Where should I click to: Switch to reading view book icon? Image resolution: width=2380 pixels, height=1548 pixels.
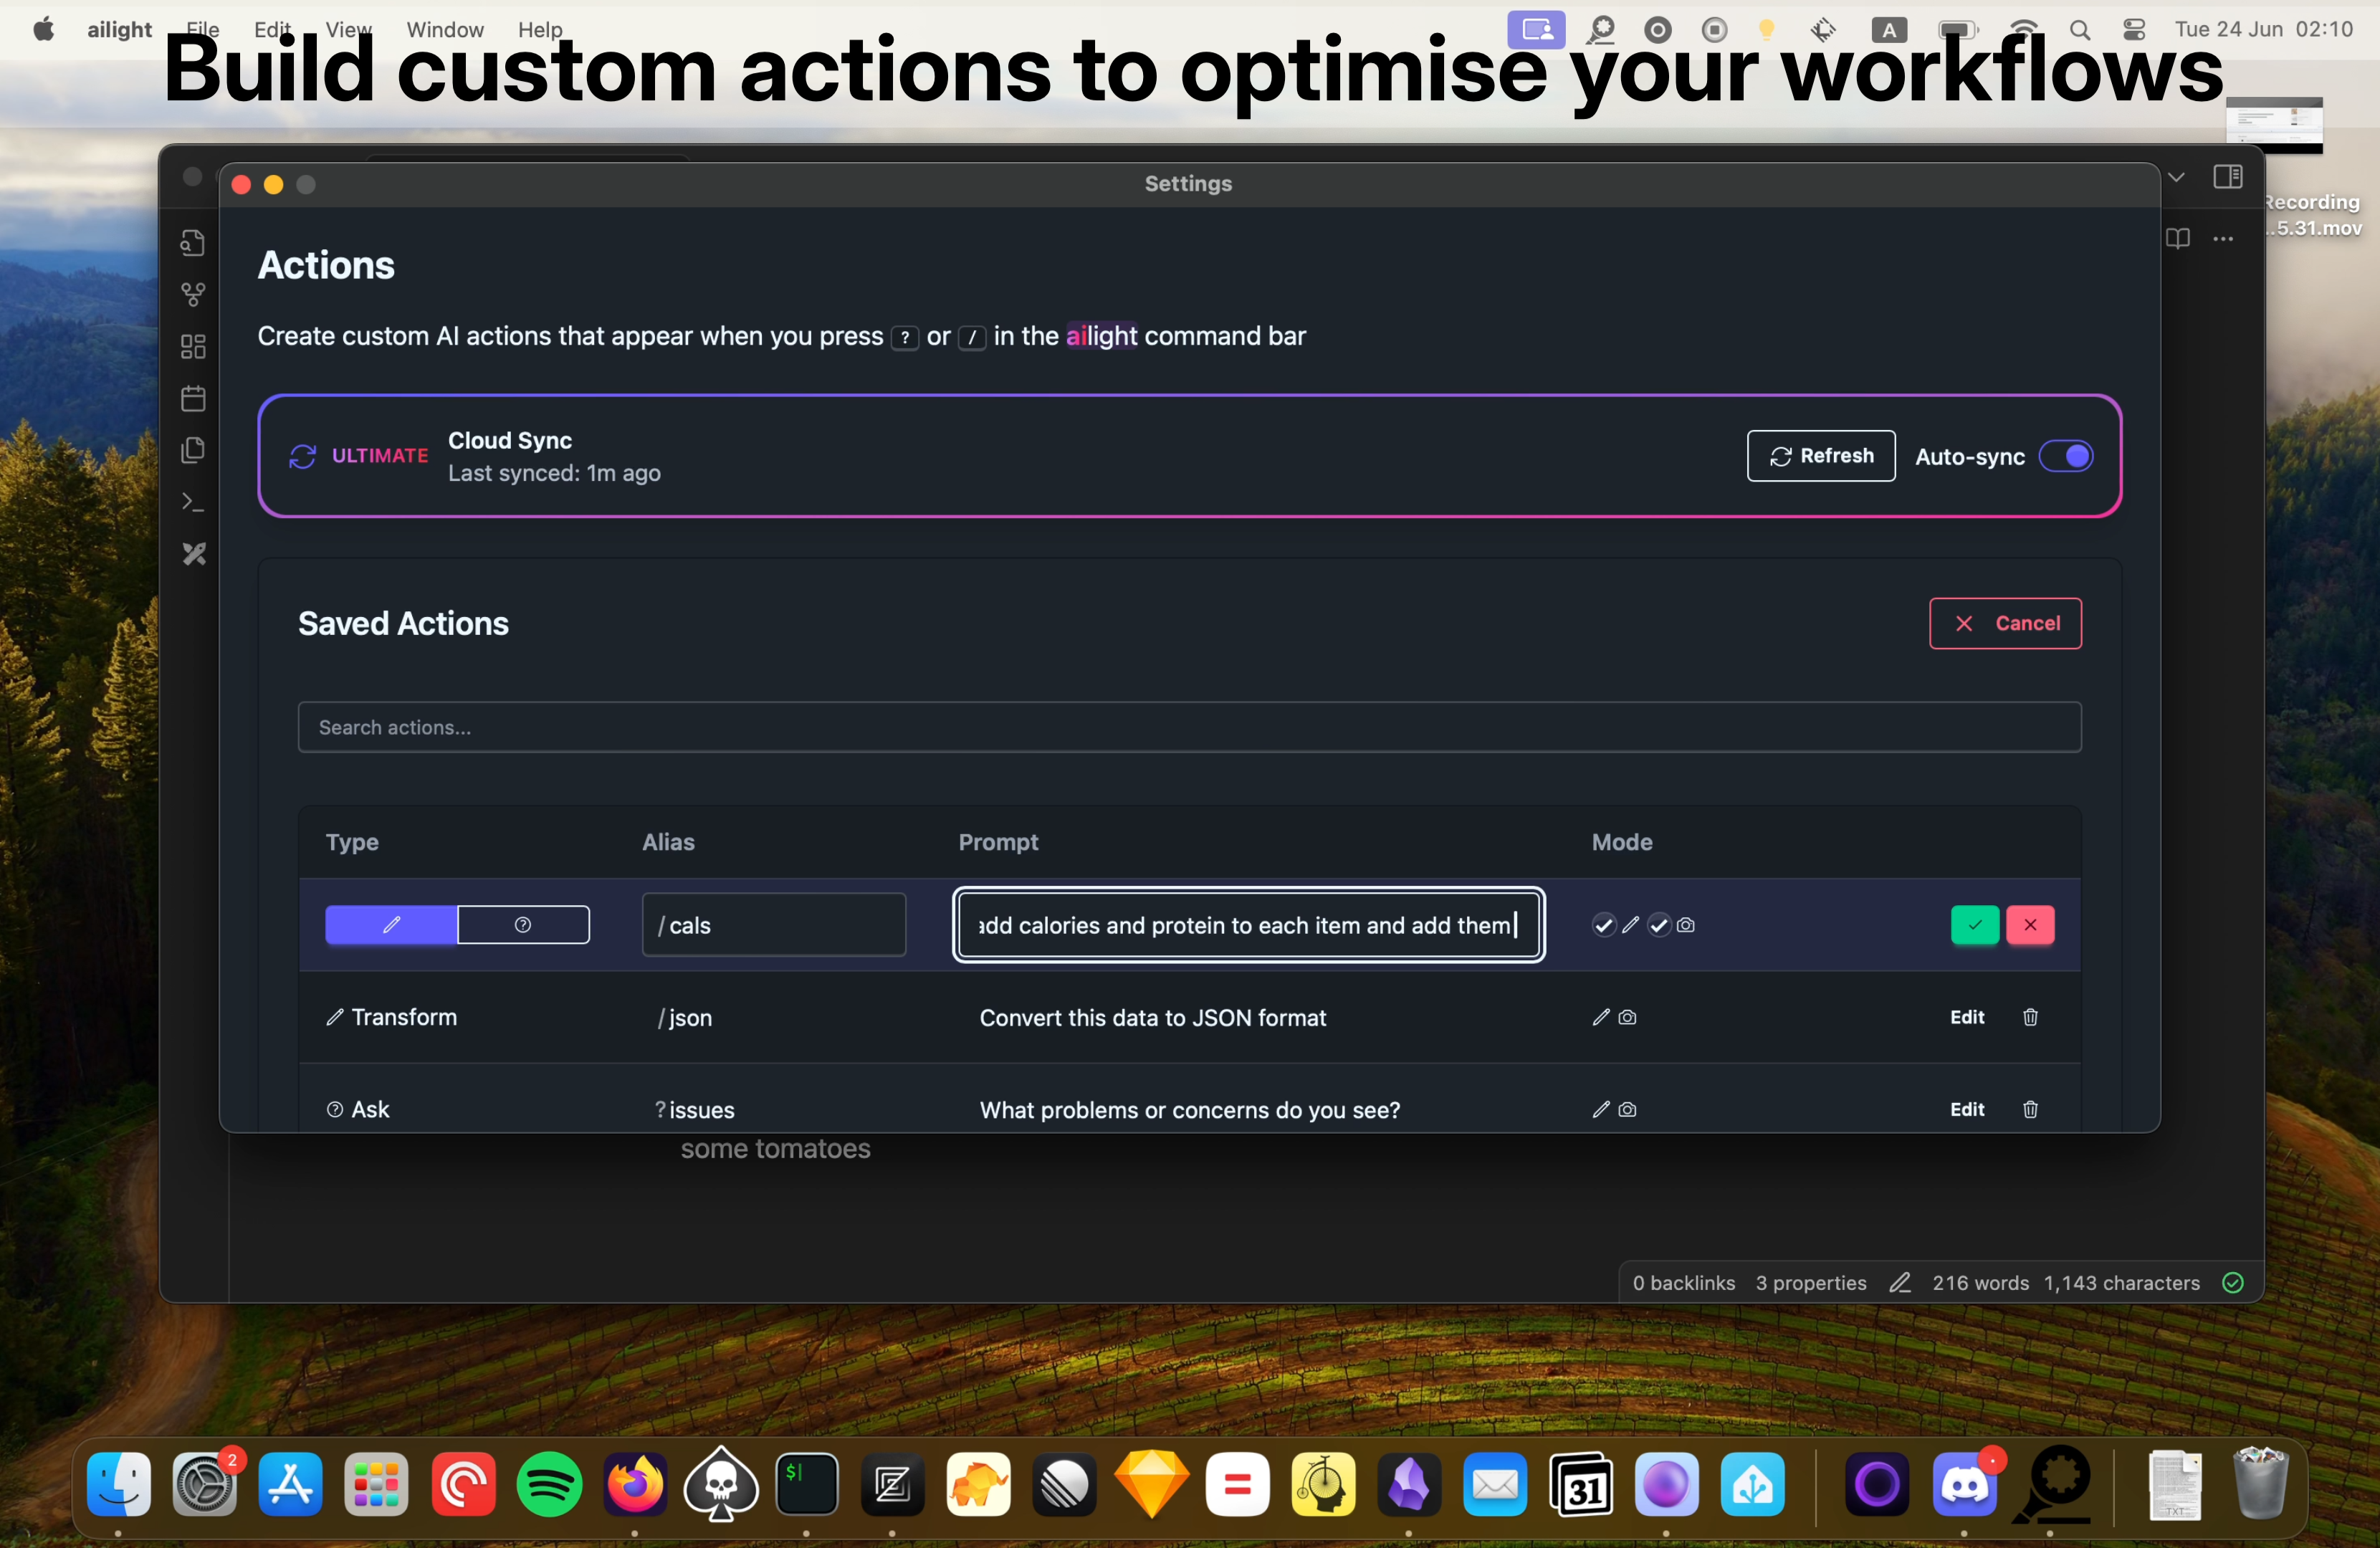click(2178, 239)
